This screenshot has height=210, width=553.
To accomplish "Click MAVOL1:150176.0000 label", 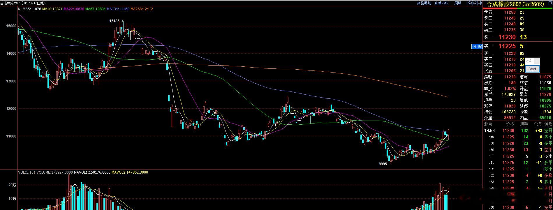I will (91, 172).
